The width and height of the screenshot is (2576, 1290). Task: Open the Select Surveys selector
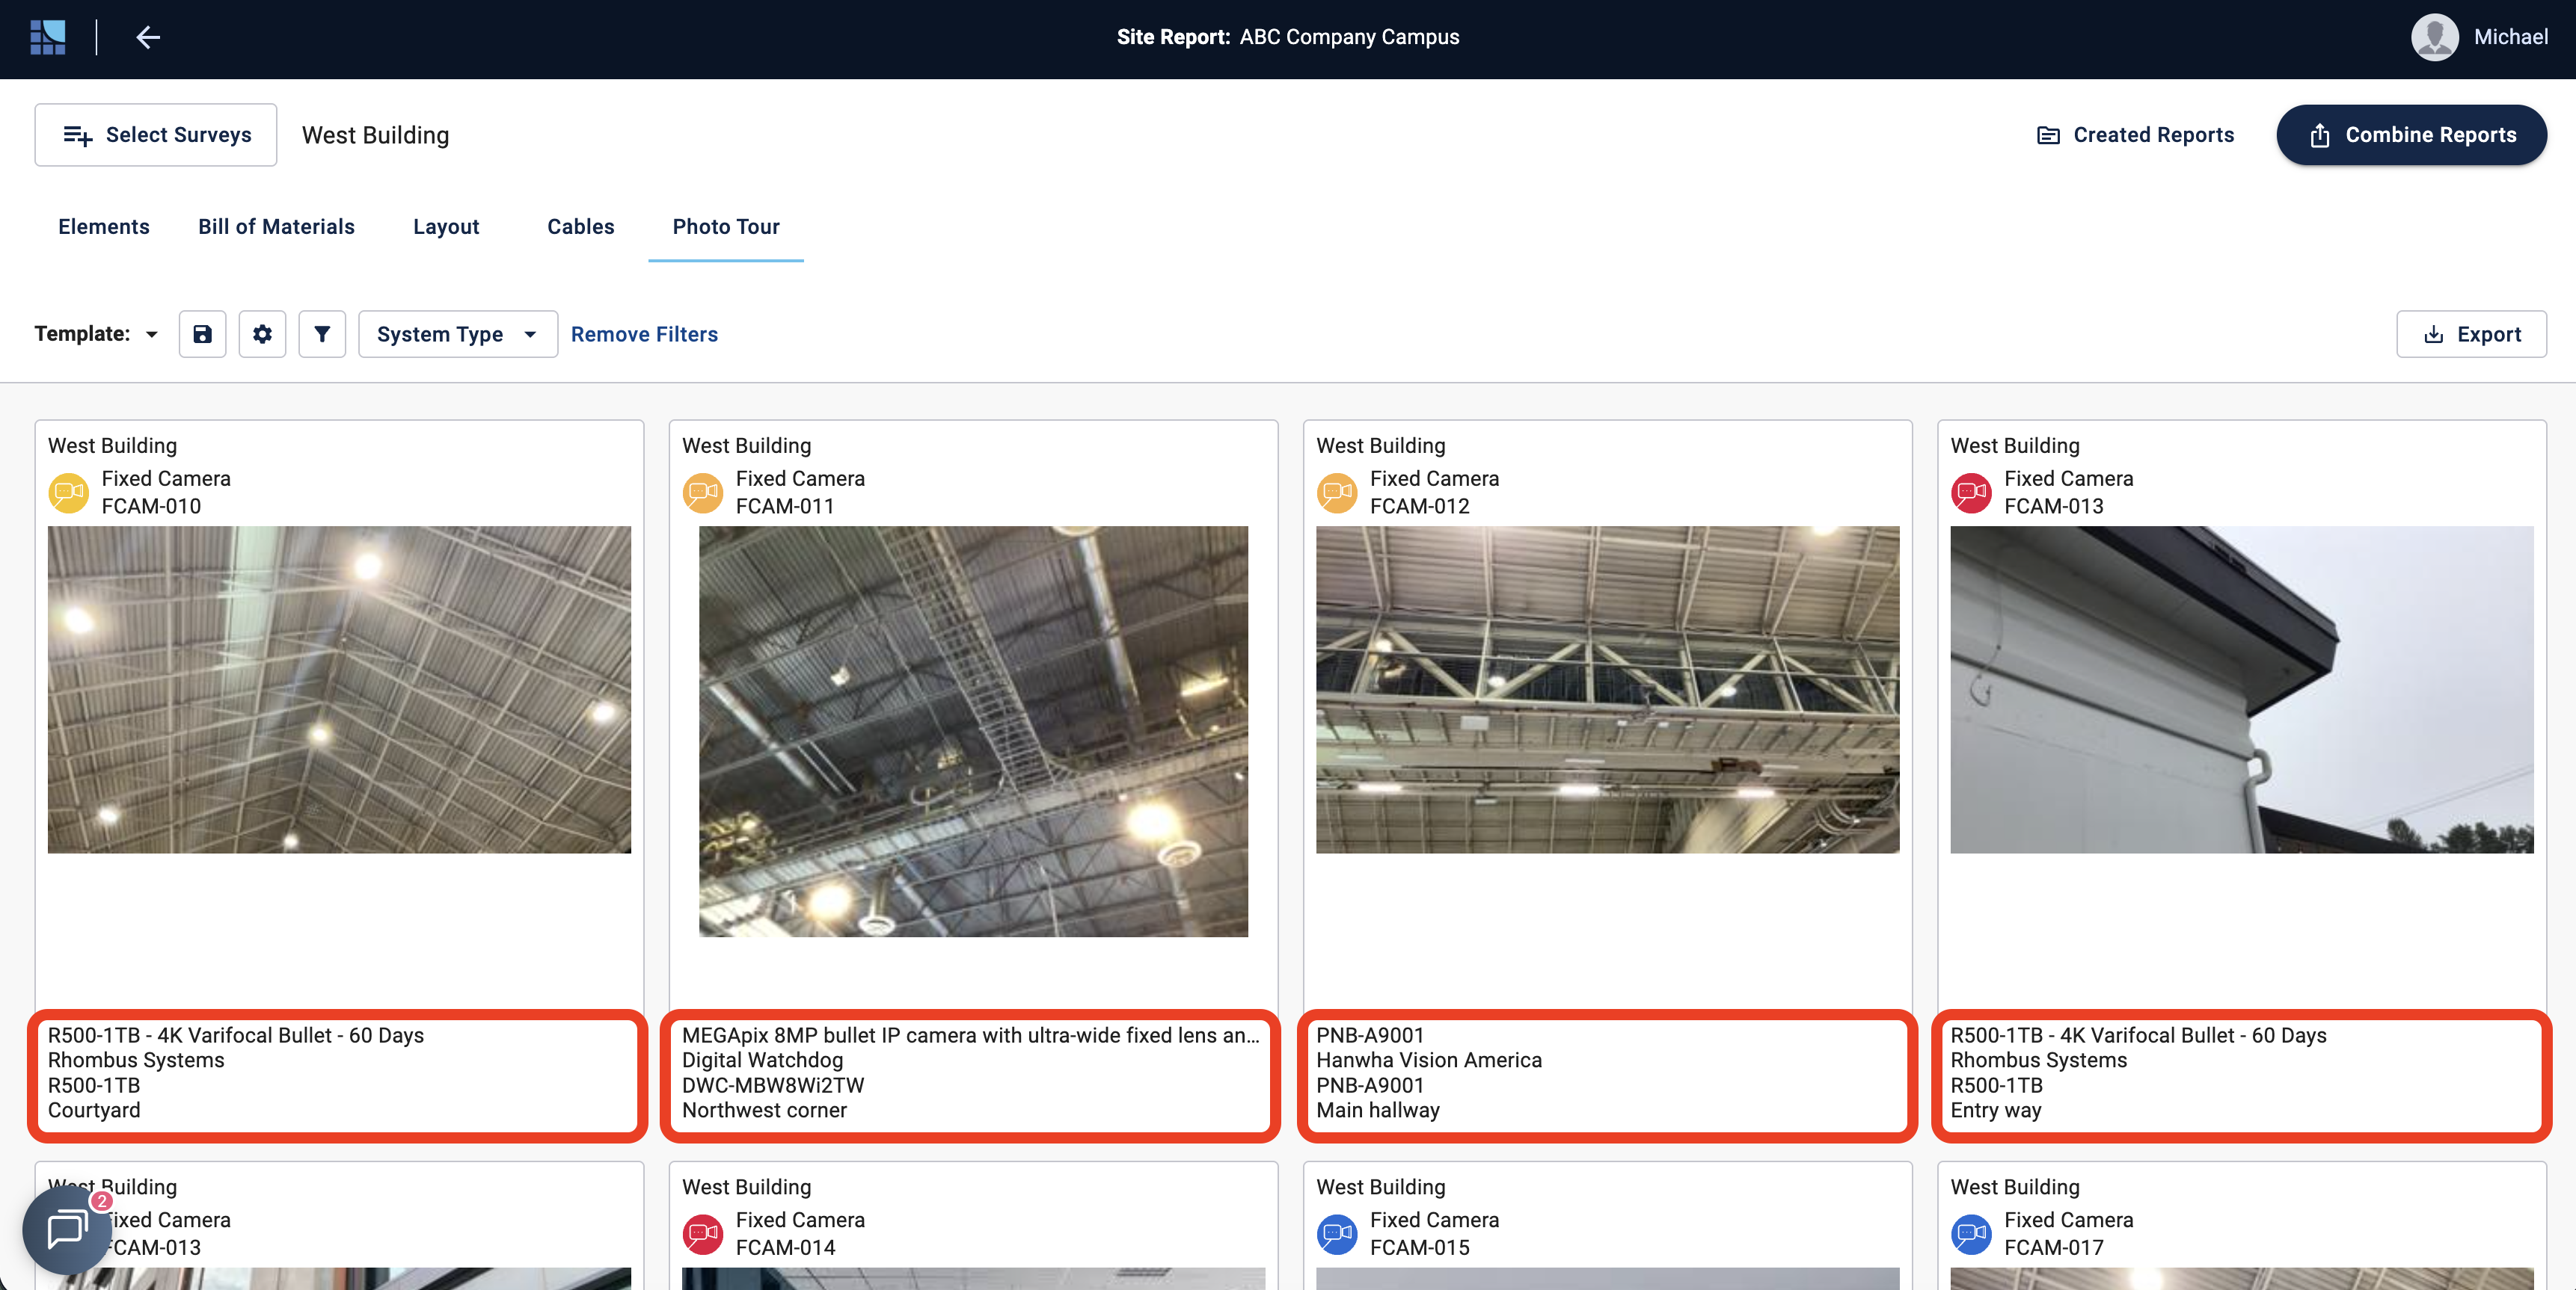coord(156,135)
